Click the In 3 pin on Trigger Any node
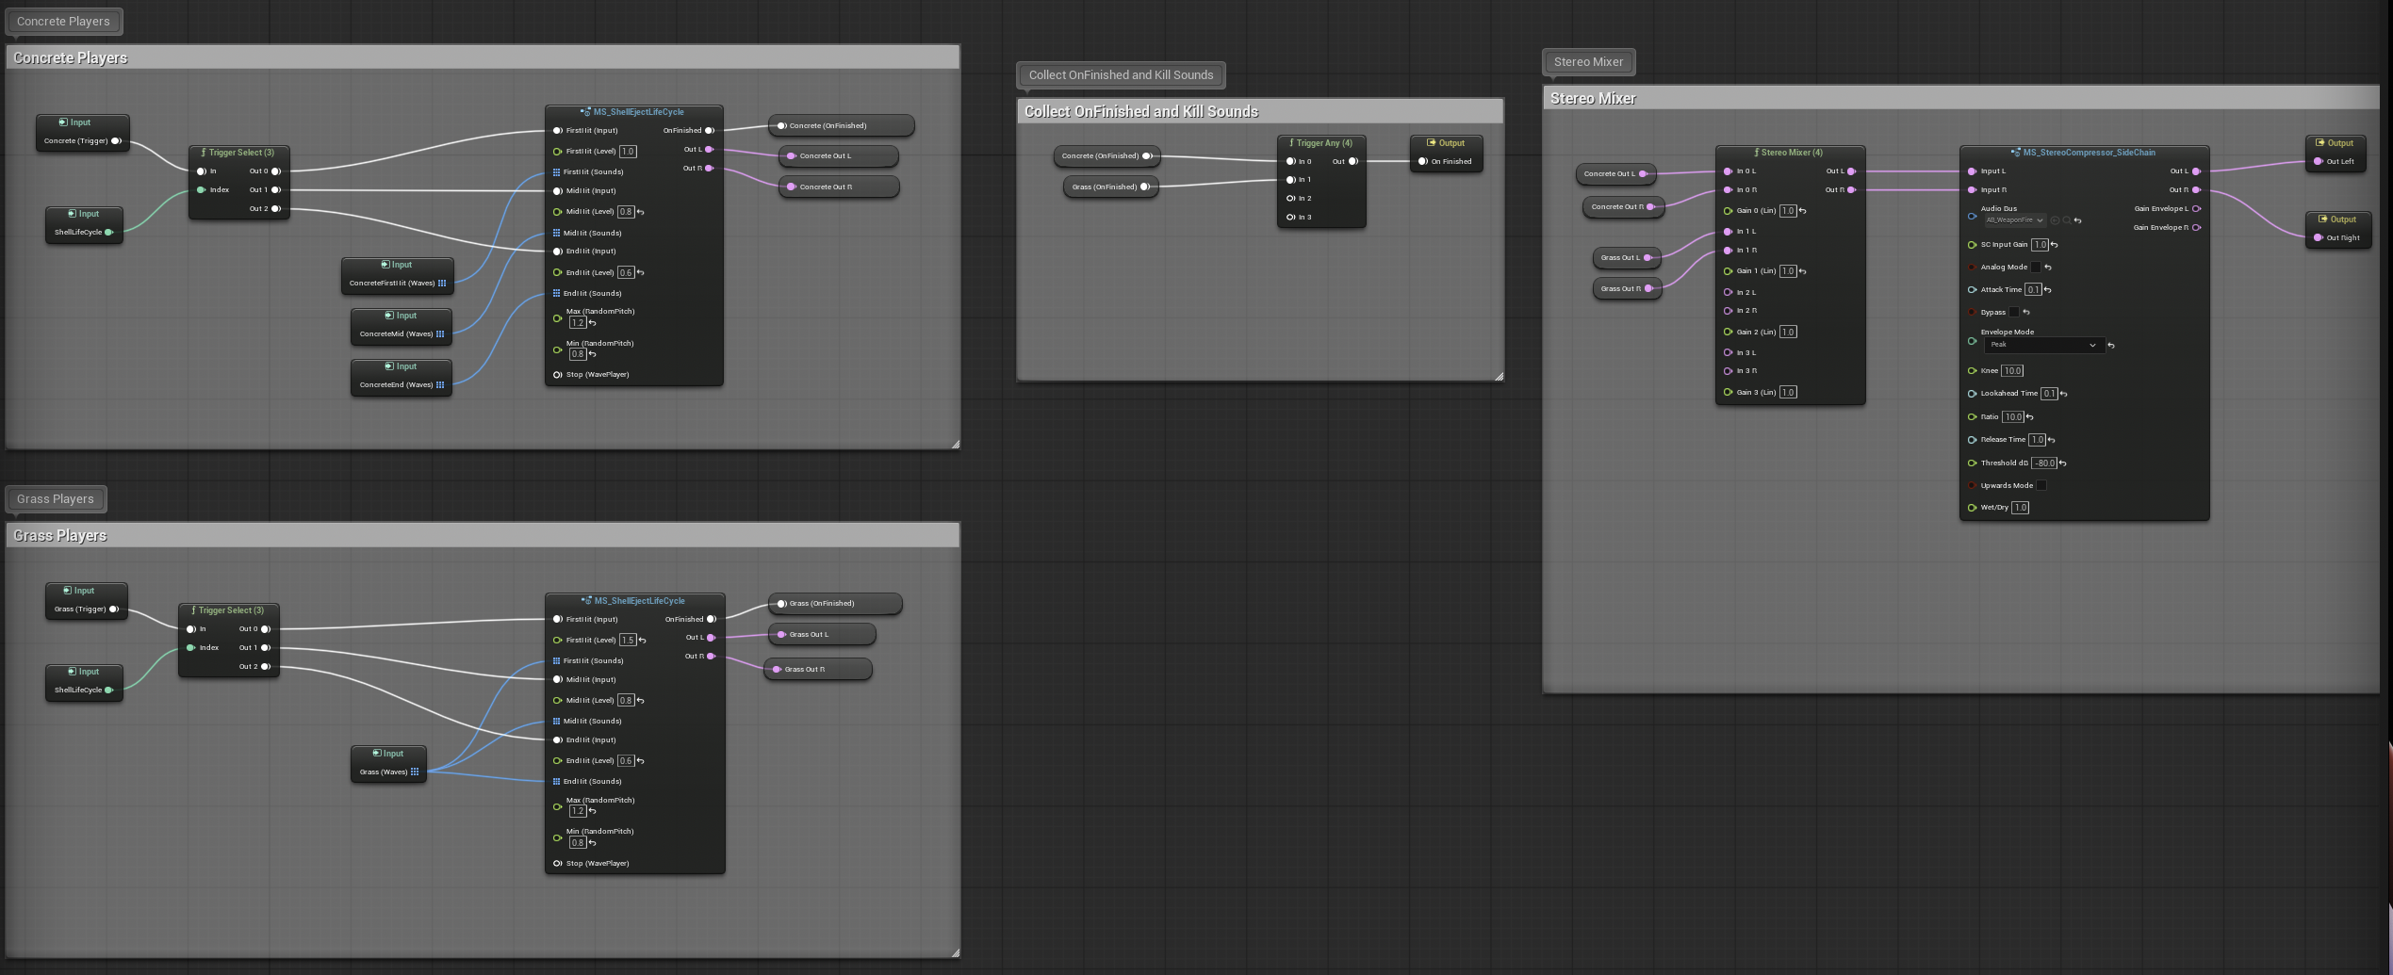Screen dimensions: 2393x975 1290,218
